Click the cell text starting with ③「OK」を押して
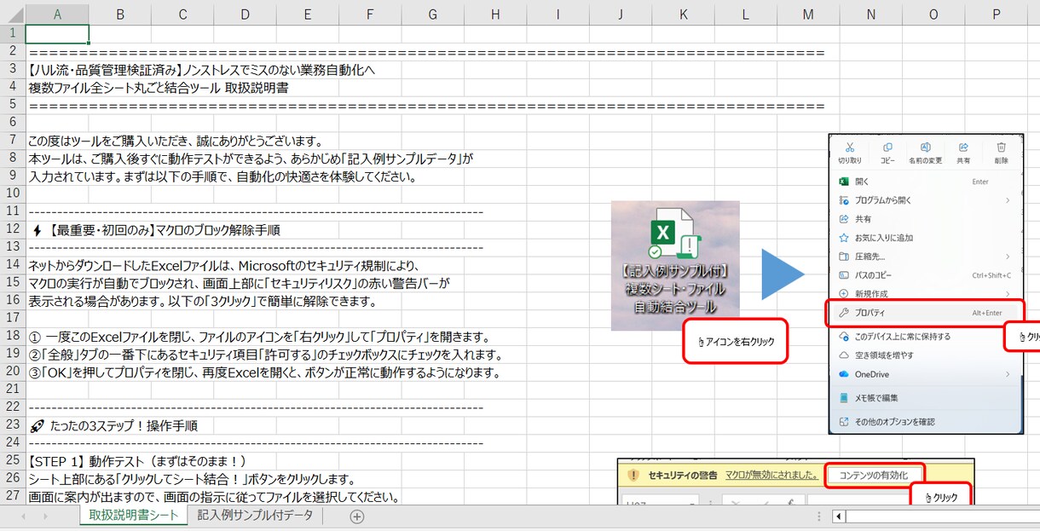 click(263, 372)
